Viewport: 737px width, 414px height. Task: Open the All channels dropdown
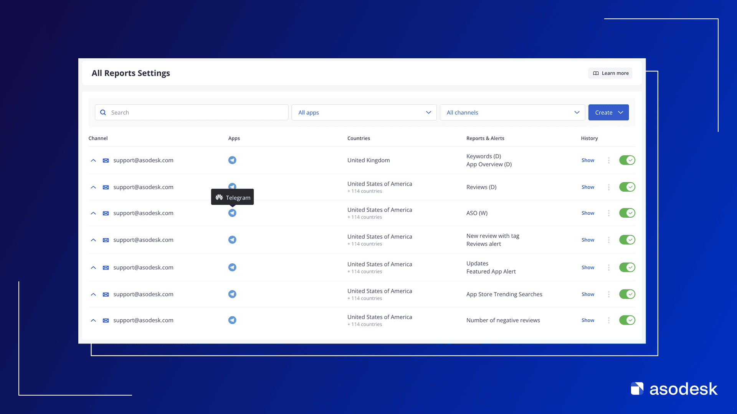point(512,112)
